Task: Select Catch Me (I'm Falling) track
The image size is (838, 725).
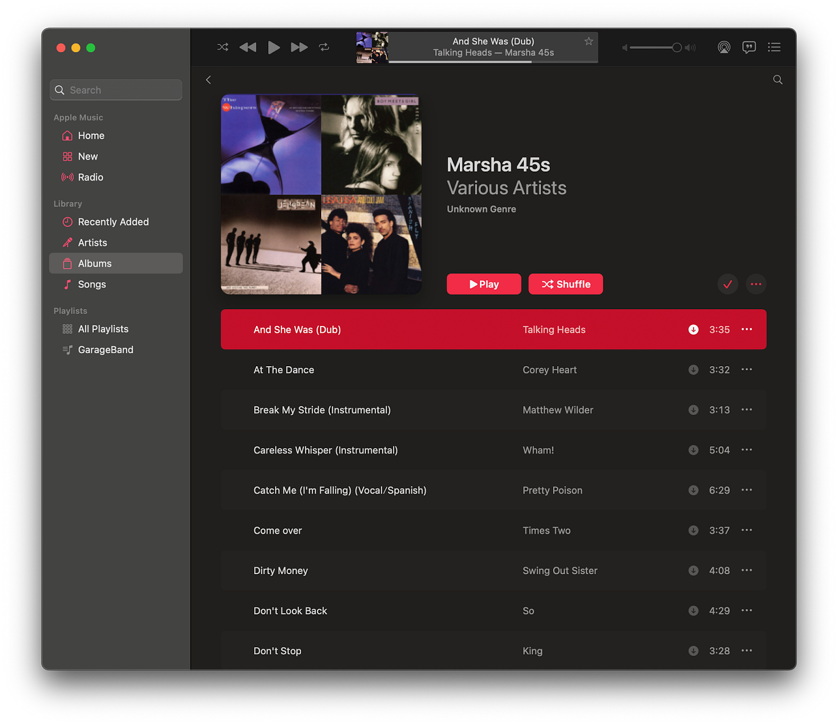Action: pos(493,490)
